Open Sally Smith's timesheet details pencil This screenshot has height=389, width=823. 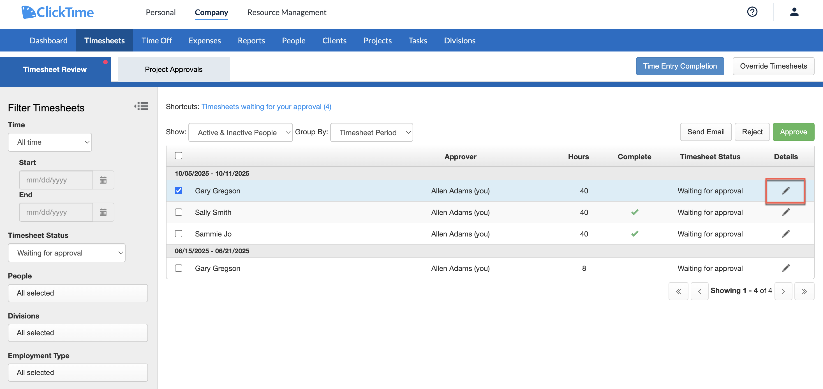coord(786,212)
